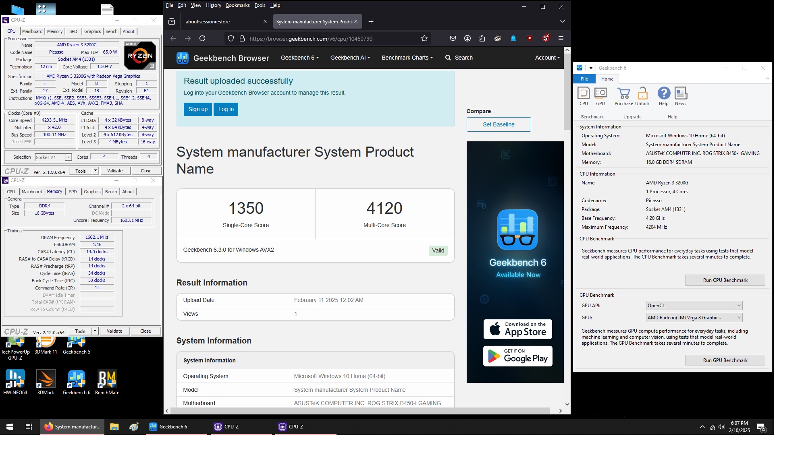Open the Firefox account icon
806x453 pixels.
(x=467, y=38)
